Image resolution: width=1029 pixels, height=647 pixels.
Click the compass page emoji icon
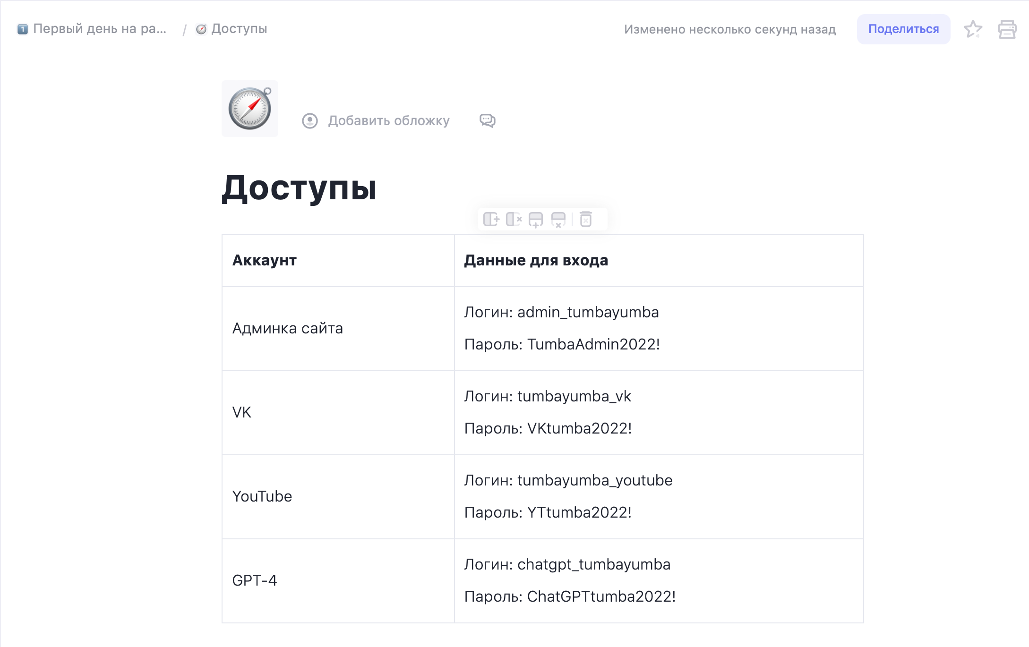click(249, 108)
